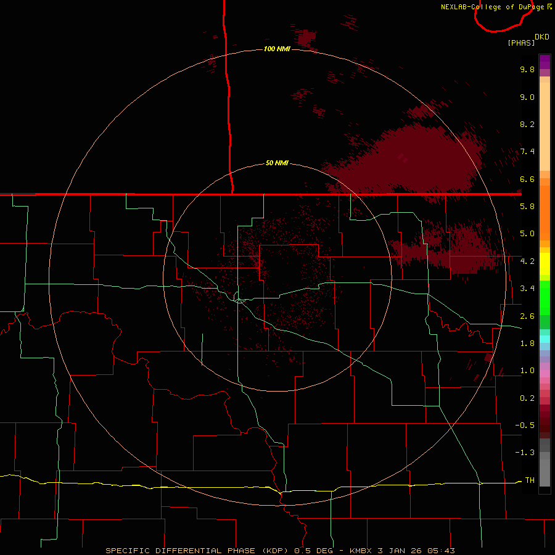Screen dimensions: 555x555
Task: Click the purple top segment of the color bar
Action: 545,62
